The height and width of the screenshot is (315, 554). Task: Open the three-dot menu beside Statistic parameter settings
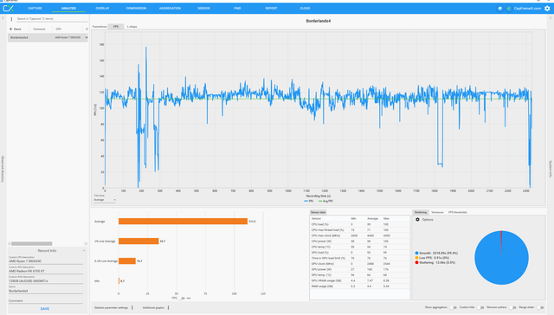[x=132, y=307]
